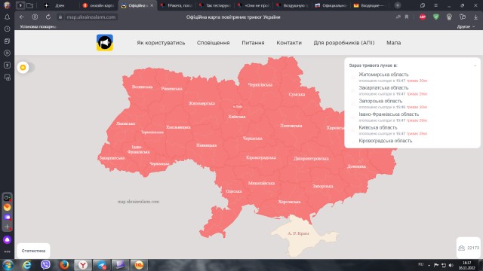Open the notifications bell in browser sidebar

pyautogui.click(x=7, y=17)
